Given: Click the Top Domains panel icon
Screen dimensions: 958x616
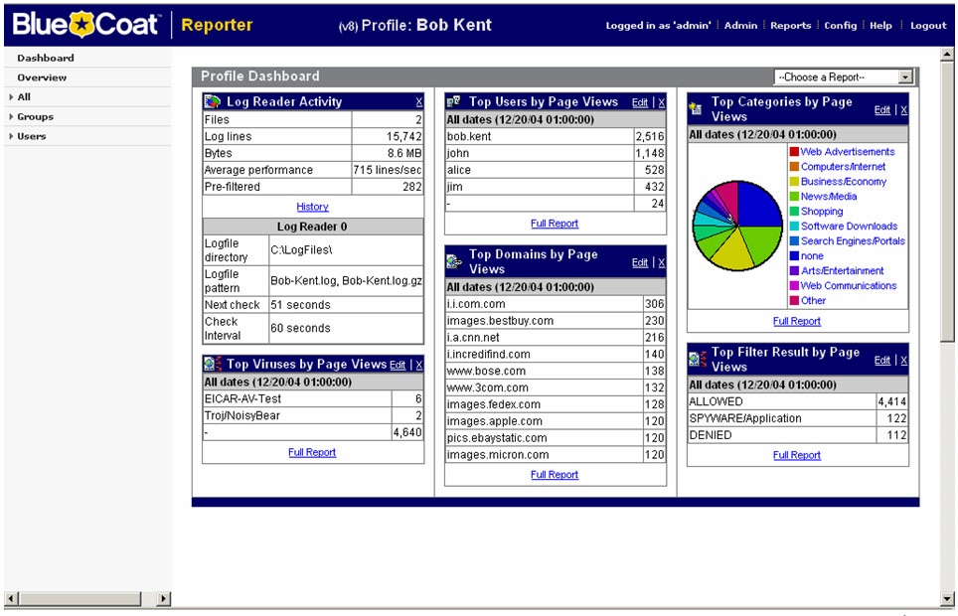Looking at the screenshot, I should (x=454, y=262).
